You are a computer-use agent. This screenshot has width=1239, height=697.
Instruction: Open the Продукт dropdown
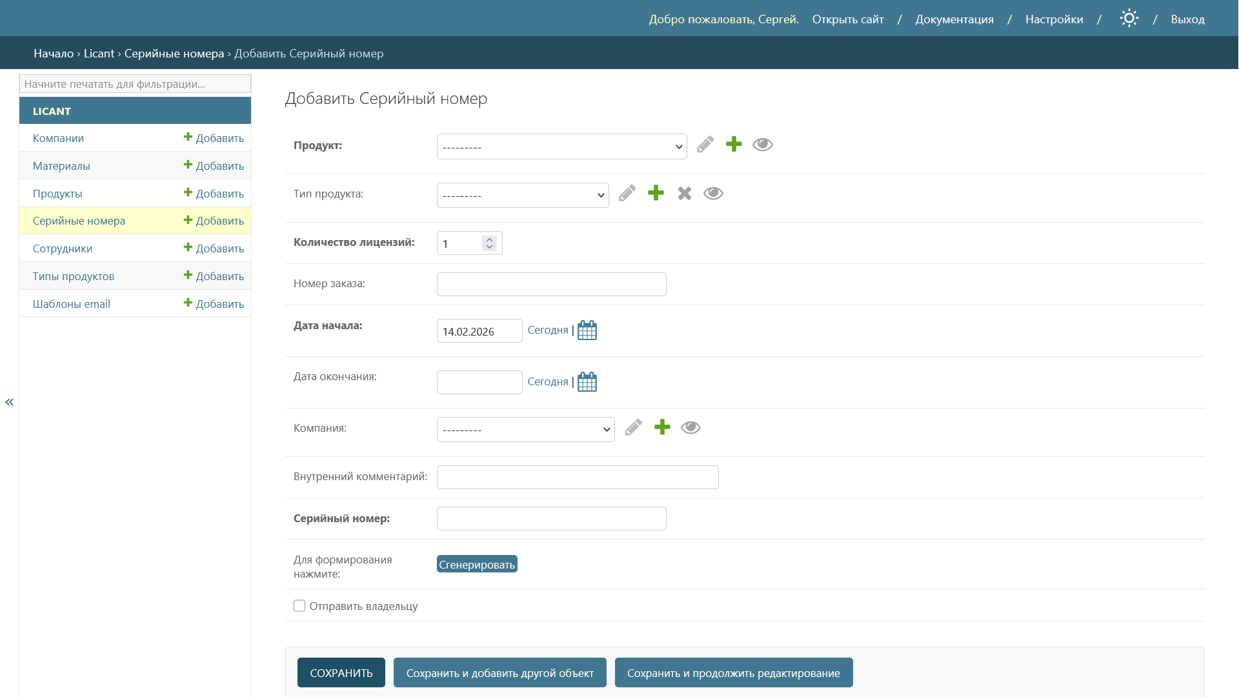click(x=561, y=147)
